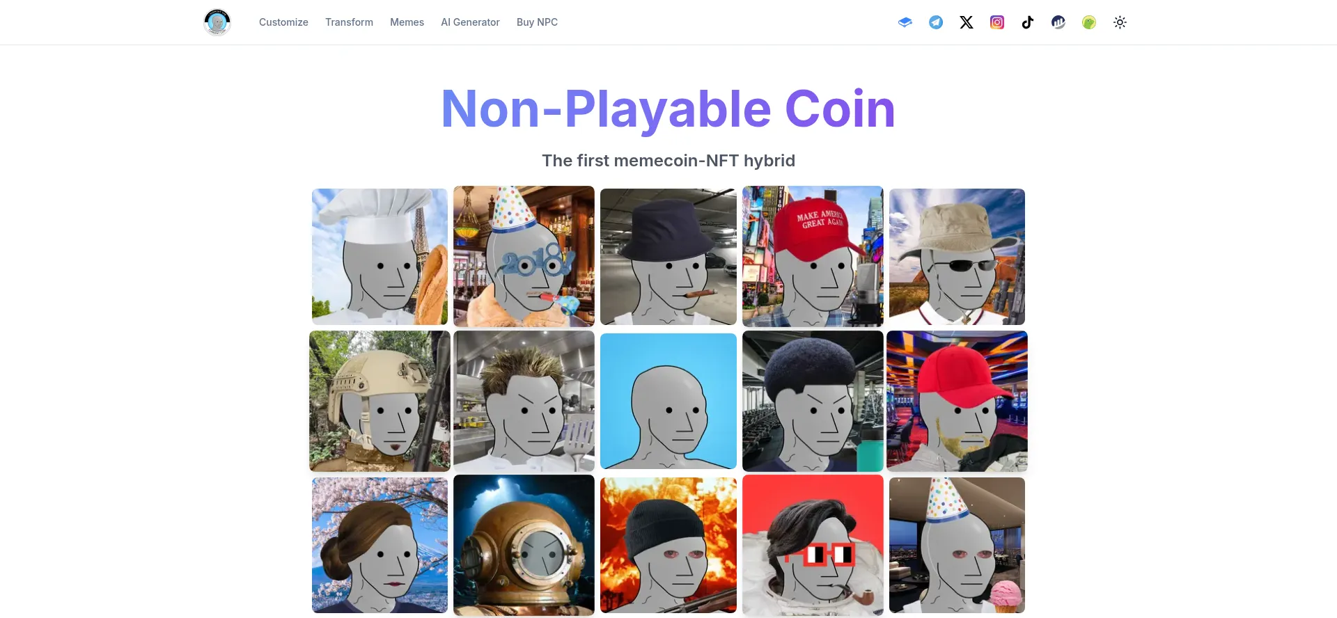Image resolution: width=1337 pixels, height=618 pixels.
Task: Open the CoinMarketCap chart icon
Action: [1058, 22]
